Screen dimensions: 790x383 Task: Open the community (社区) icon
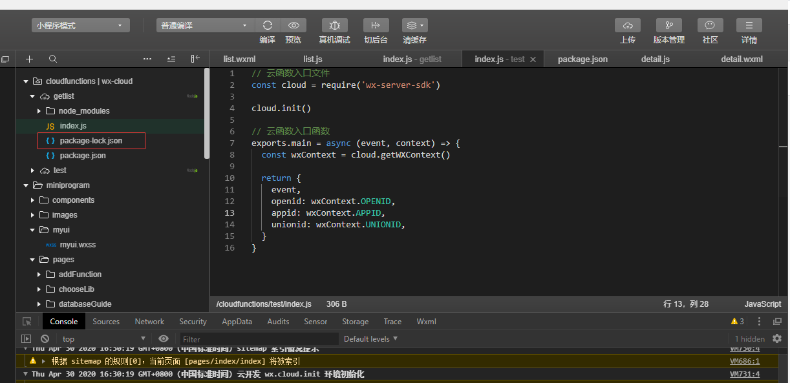point(710,25)
